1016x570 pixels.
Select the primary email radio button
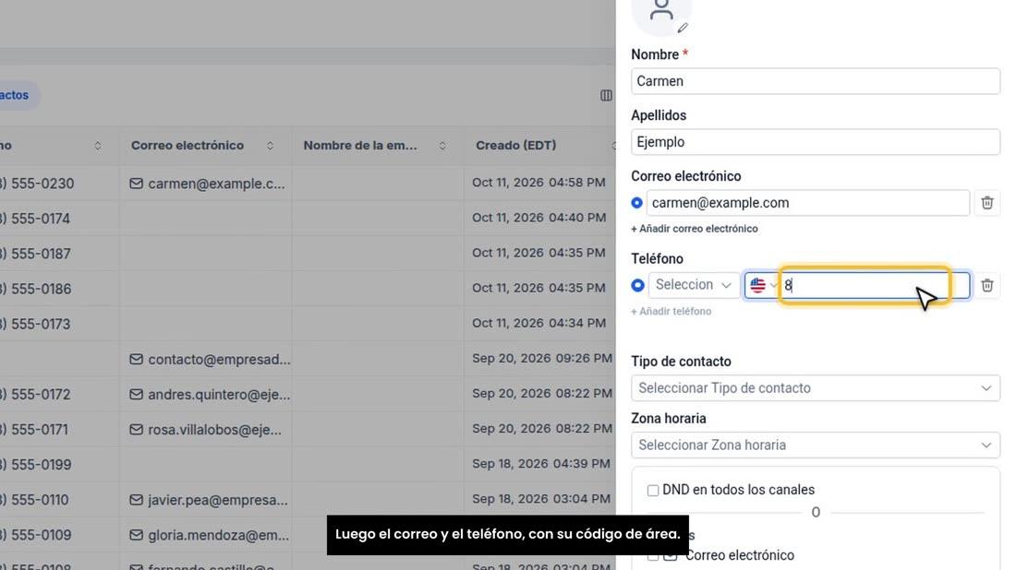point(637,203)
